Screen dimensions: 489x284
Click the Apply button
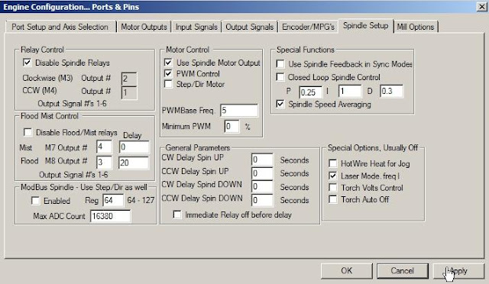(458, 271)
